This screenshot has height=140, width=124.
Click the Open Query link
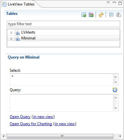pyautogui.click(x=20, y=117)
